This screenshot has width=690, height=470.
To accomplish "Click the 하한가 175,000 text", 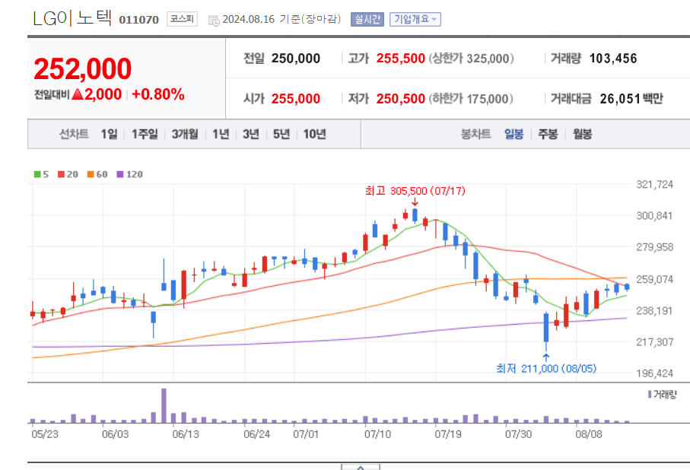I will pos(471,99).
